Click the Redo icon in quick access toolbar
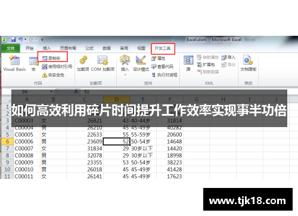298x216 pixels. point(31,39)
